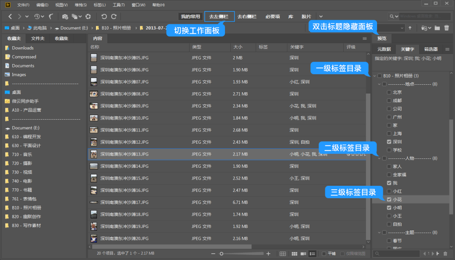455x260 pixels.
Task: Delete item with top trash icon
Action: click(x=447, y=28)
